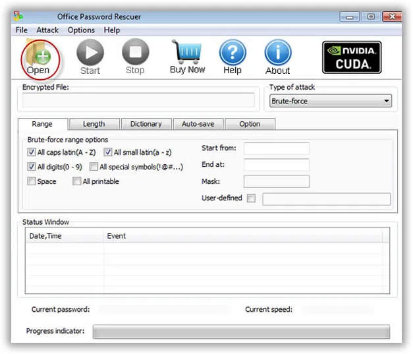Enable All special symbols checkbox
This screenshot has width=413, height=354.
94,167
